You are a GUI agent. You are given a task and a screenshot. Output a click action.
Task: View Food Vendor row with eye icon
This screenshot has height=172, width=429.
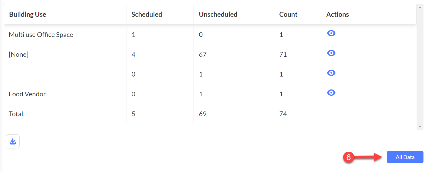[x=331, y=93]
